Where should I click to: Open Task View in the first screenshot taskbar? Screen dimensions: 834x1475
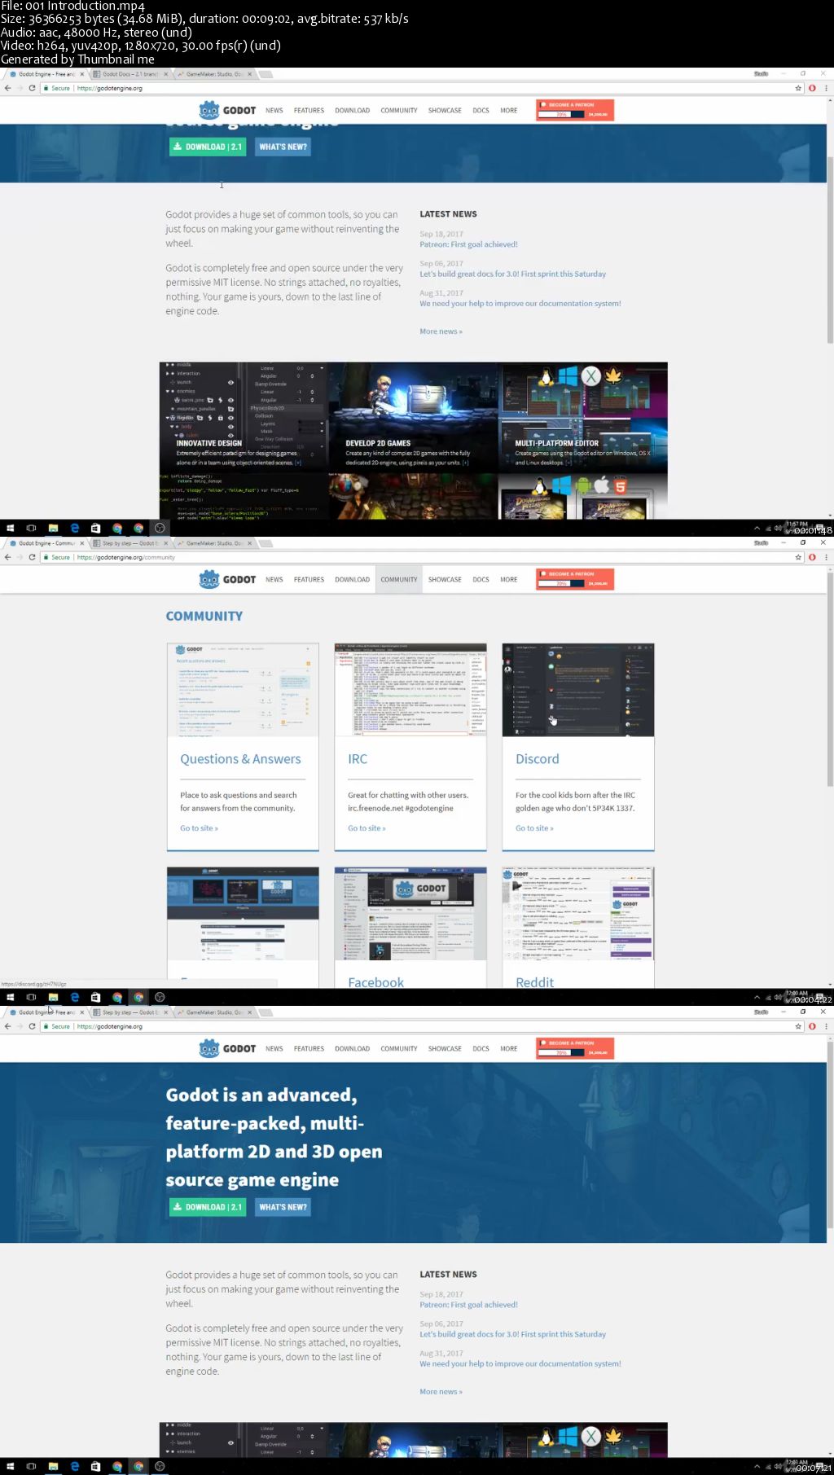click(x=31, y=528)
